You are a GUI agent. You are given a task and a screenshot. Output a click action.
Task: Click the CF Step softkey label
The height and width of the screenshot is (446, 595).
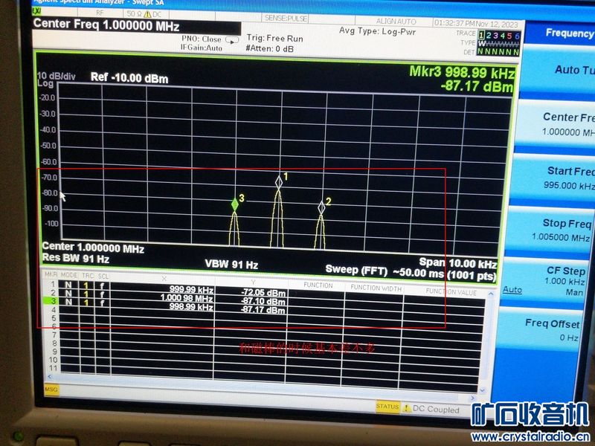pos(566,271)
